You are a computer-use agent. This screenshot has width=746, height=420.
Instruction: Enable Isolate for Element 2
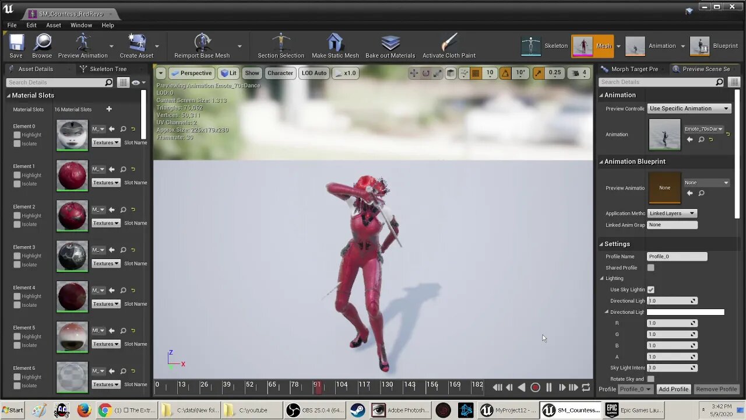tap(17, 224)
